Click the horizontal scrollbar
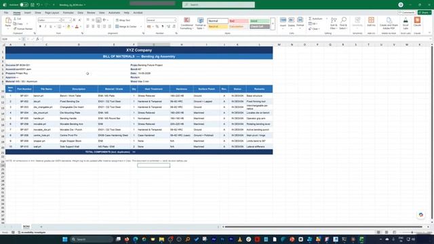The height and width of the screenshot is (244, 434). click(x=323, y=227)
